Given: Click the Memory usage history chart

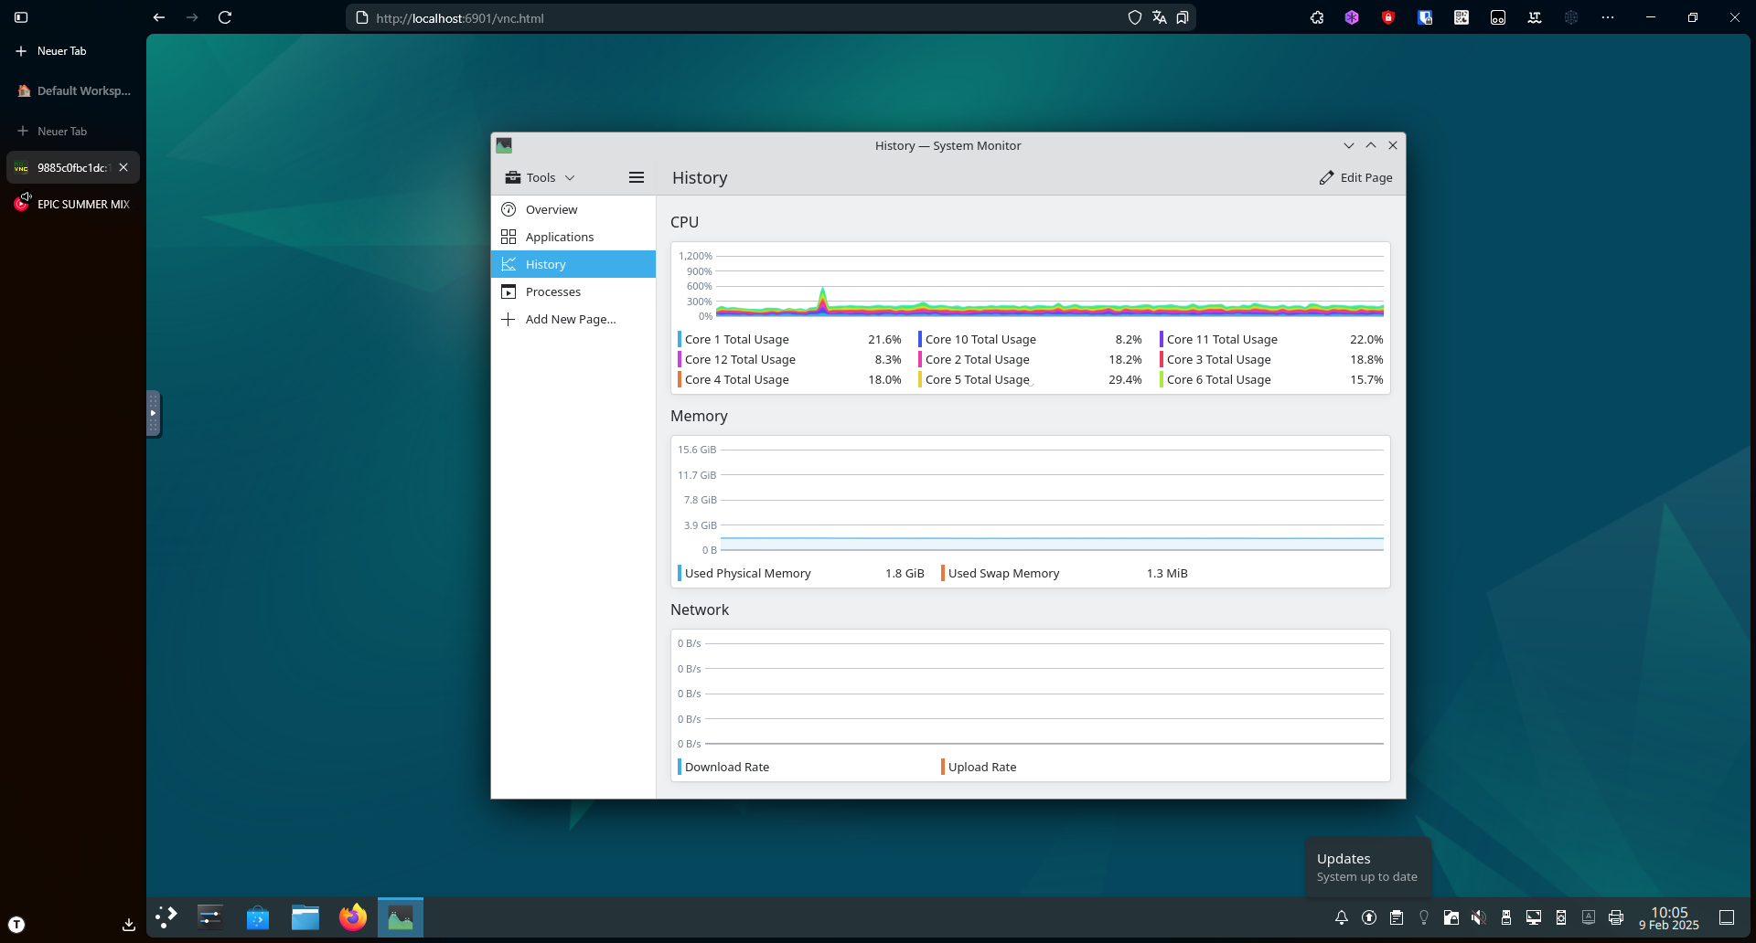Looking at the screenshot, I should 1031,500.
